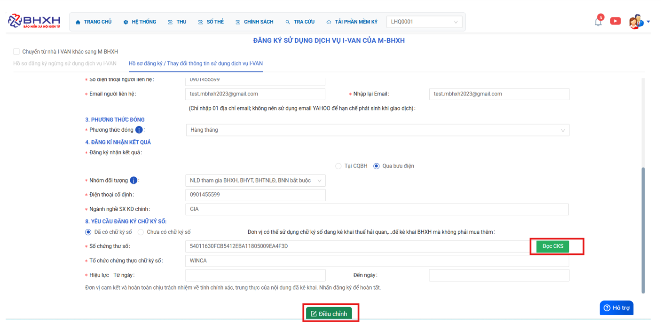
Task: Open the notification bell icon
Action: (x=598, y=22)
